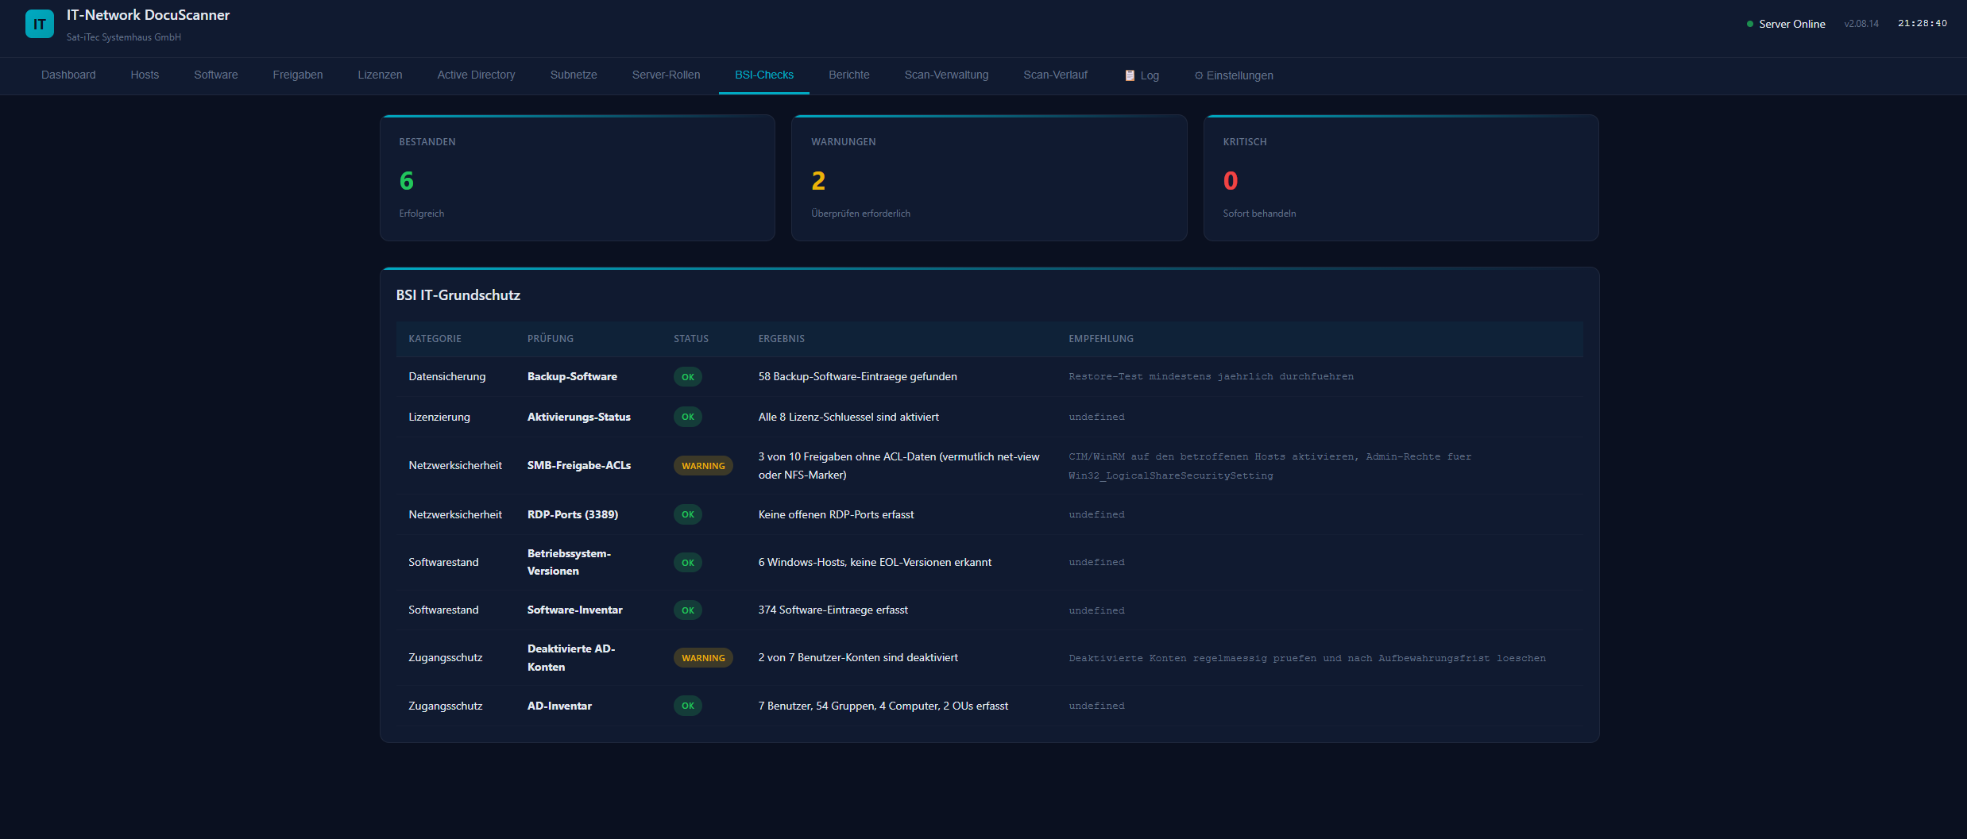This screenshot has width=1967, height=839.
Task: Click the OK badge for Backup-Software
Action: point(687,377)
